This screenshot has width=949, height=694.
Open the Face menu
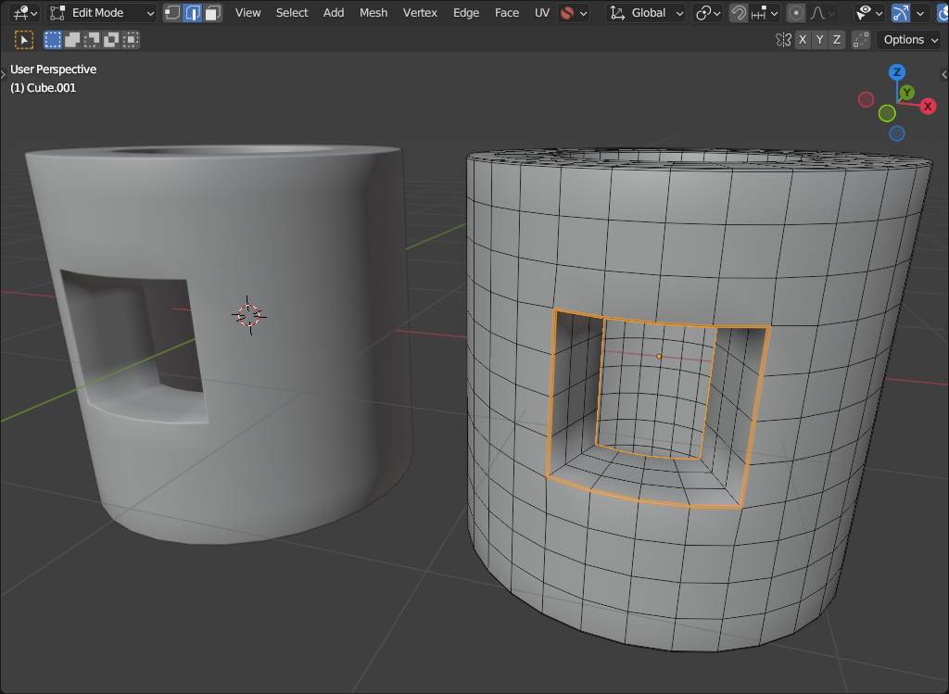[507, 13]
